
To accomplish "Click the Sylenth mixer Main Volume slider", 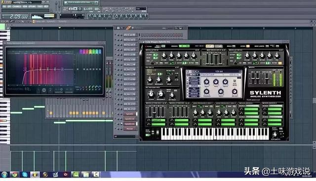I will (267, 78).
